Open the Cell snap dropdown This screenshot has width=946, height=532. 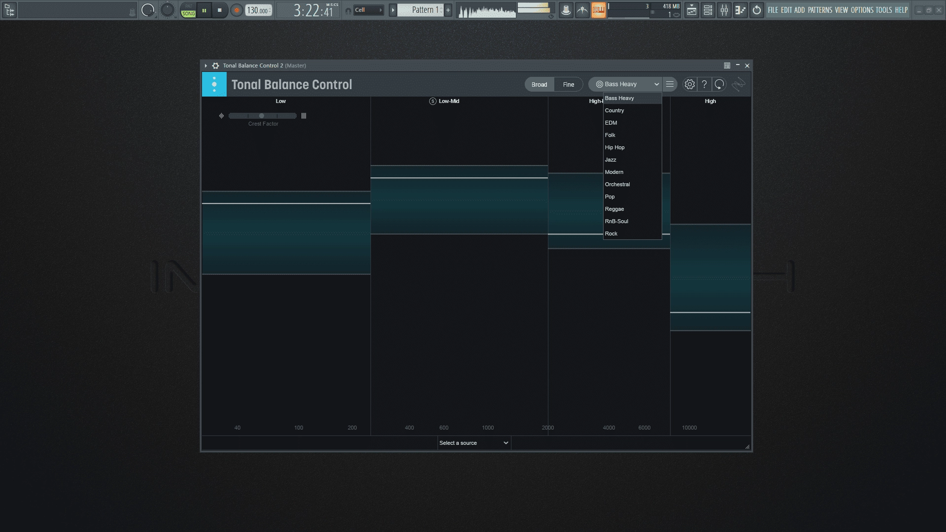(369, 10)
